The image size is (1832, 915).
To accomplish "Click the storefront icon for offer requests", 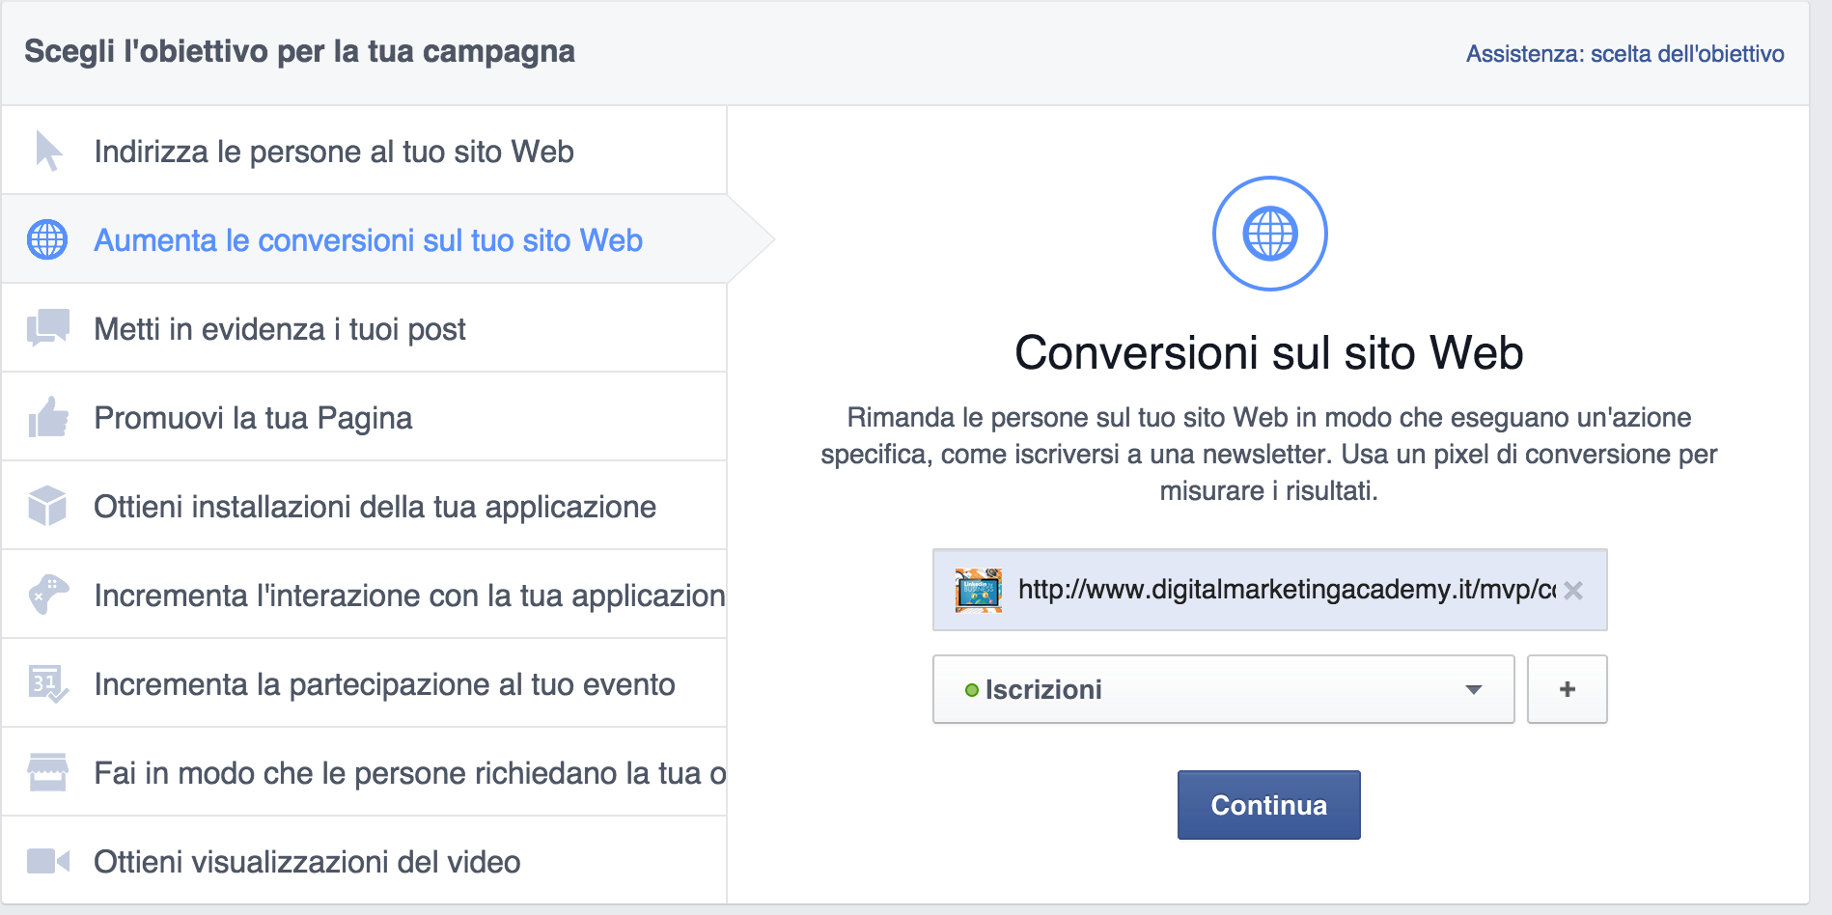I will coord(47,772).
